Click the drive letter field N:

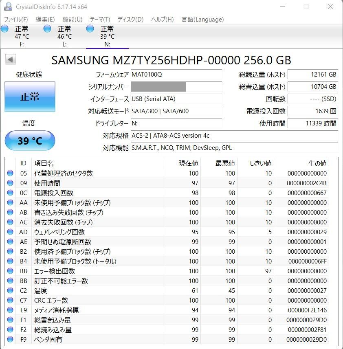[176, 123]
